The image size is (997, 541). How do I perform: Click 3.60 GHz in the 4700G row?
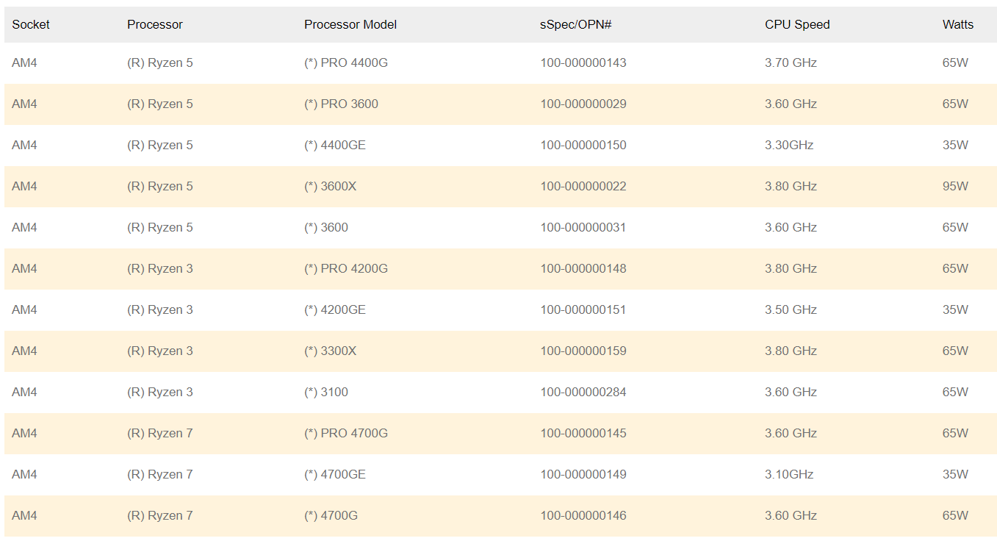(x=791, y=516)
